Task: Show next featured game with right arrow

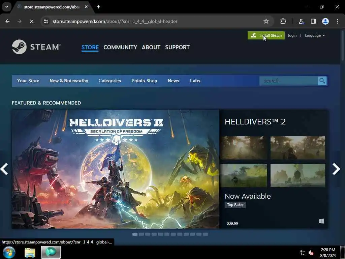Action: pos(336,169)
